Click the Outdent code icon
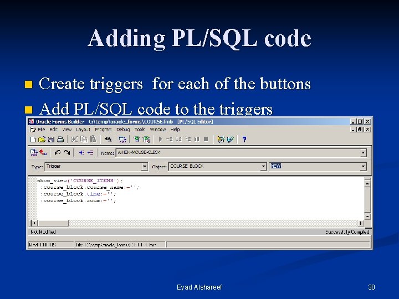Screen dimensions: 399x299 tap(90, 153)
